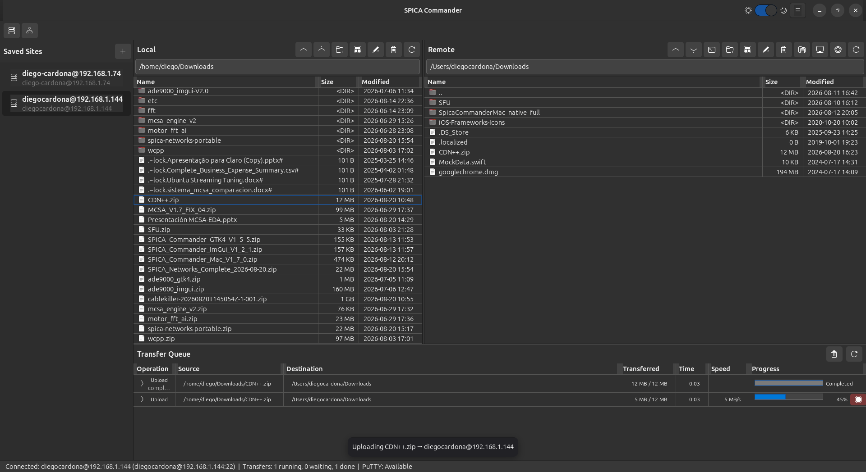Open the saved sites panel icon in the top-left toolbar
This screenshot has width=866, height=472.
coord(12,31)
